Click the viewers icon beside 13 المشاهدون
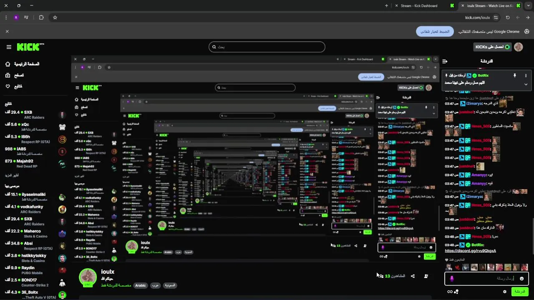The image size is (534, 300). coord(381,276)
